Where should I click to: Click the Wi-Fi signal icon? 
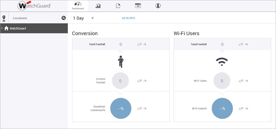pyautogui.click(x=222, y=62)
